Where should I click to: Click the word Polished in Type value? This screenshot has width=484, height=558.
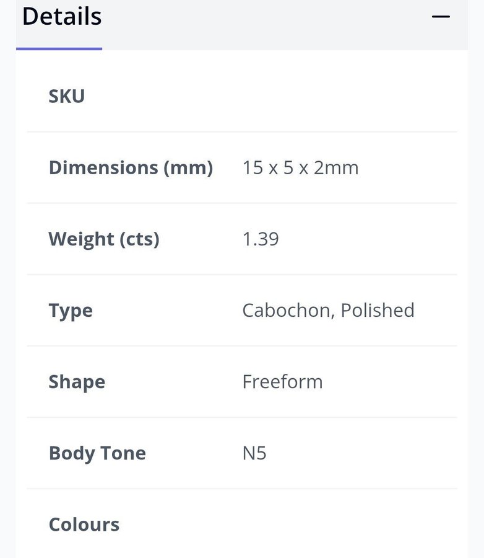[x=378, y=310]
